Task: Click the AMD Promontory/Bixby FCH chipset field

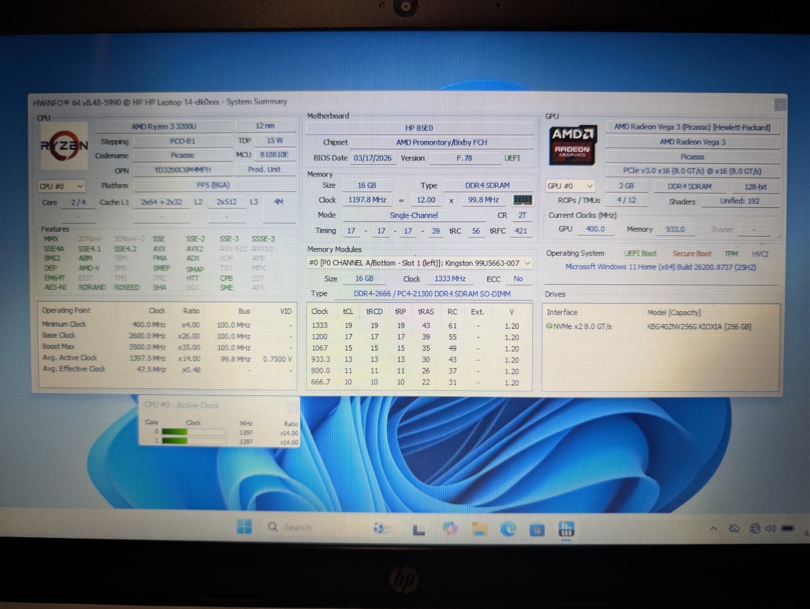Action: (x=441, y=143)
